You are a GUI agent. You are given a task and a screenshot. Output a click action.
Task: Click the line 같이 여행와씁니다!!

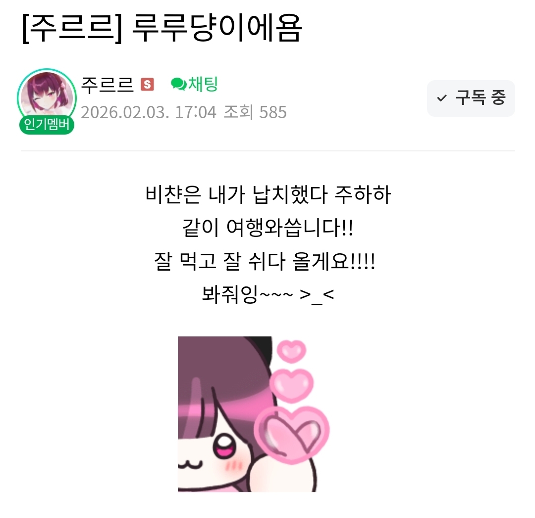[x=268, y=228]
